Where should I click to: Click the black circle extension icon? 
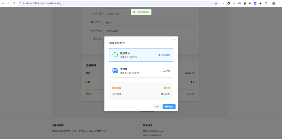229,3
